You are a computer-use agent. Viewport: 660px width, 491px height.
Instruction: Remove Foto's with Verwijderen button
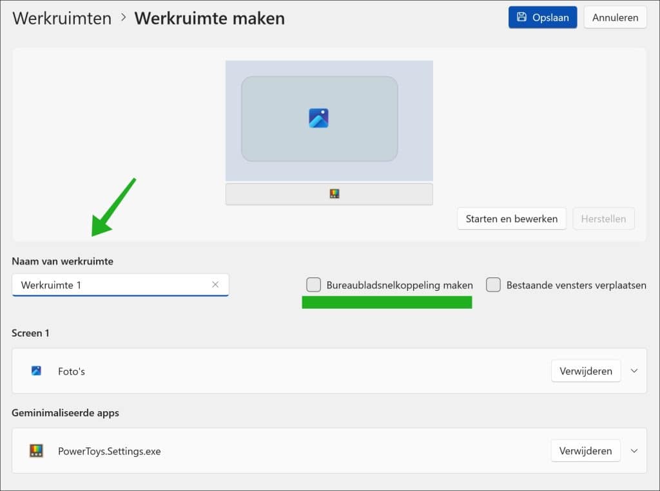(585, 371)
